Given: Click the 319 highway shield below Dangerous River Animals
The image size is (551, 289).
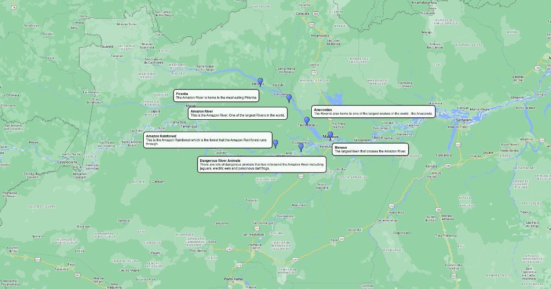Looking at the screenshot, I should pyautogui.click(x=301, y=176).
